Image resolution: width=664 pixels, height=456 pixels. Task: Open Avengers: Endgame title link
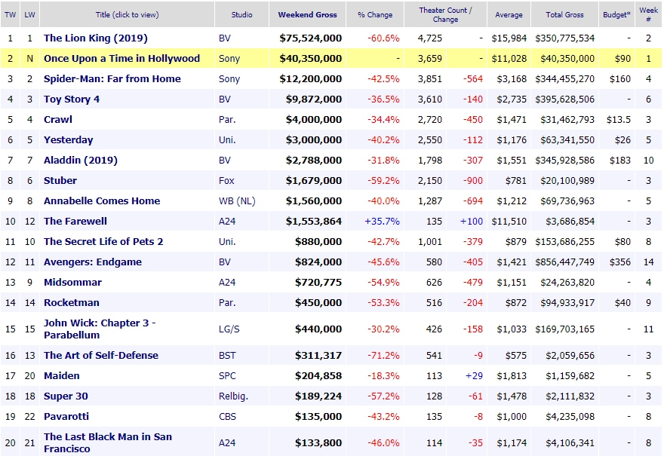coord(93,262)
